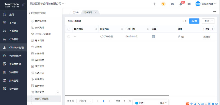Open 4月订单明细 order name cell

pos(106,37)
